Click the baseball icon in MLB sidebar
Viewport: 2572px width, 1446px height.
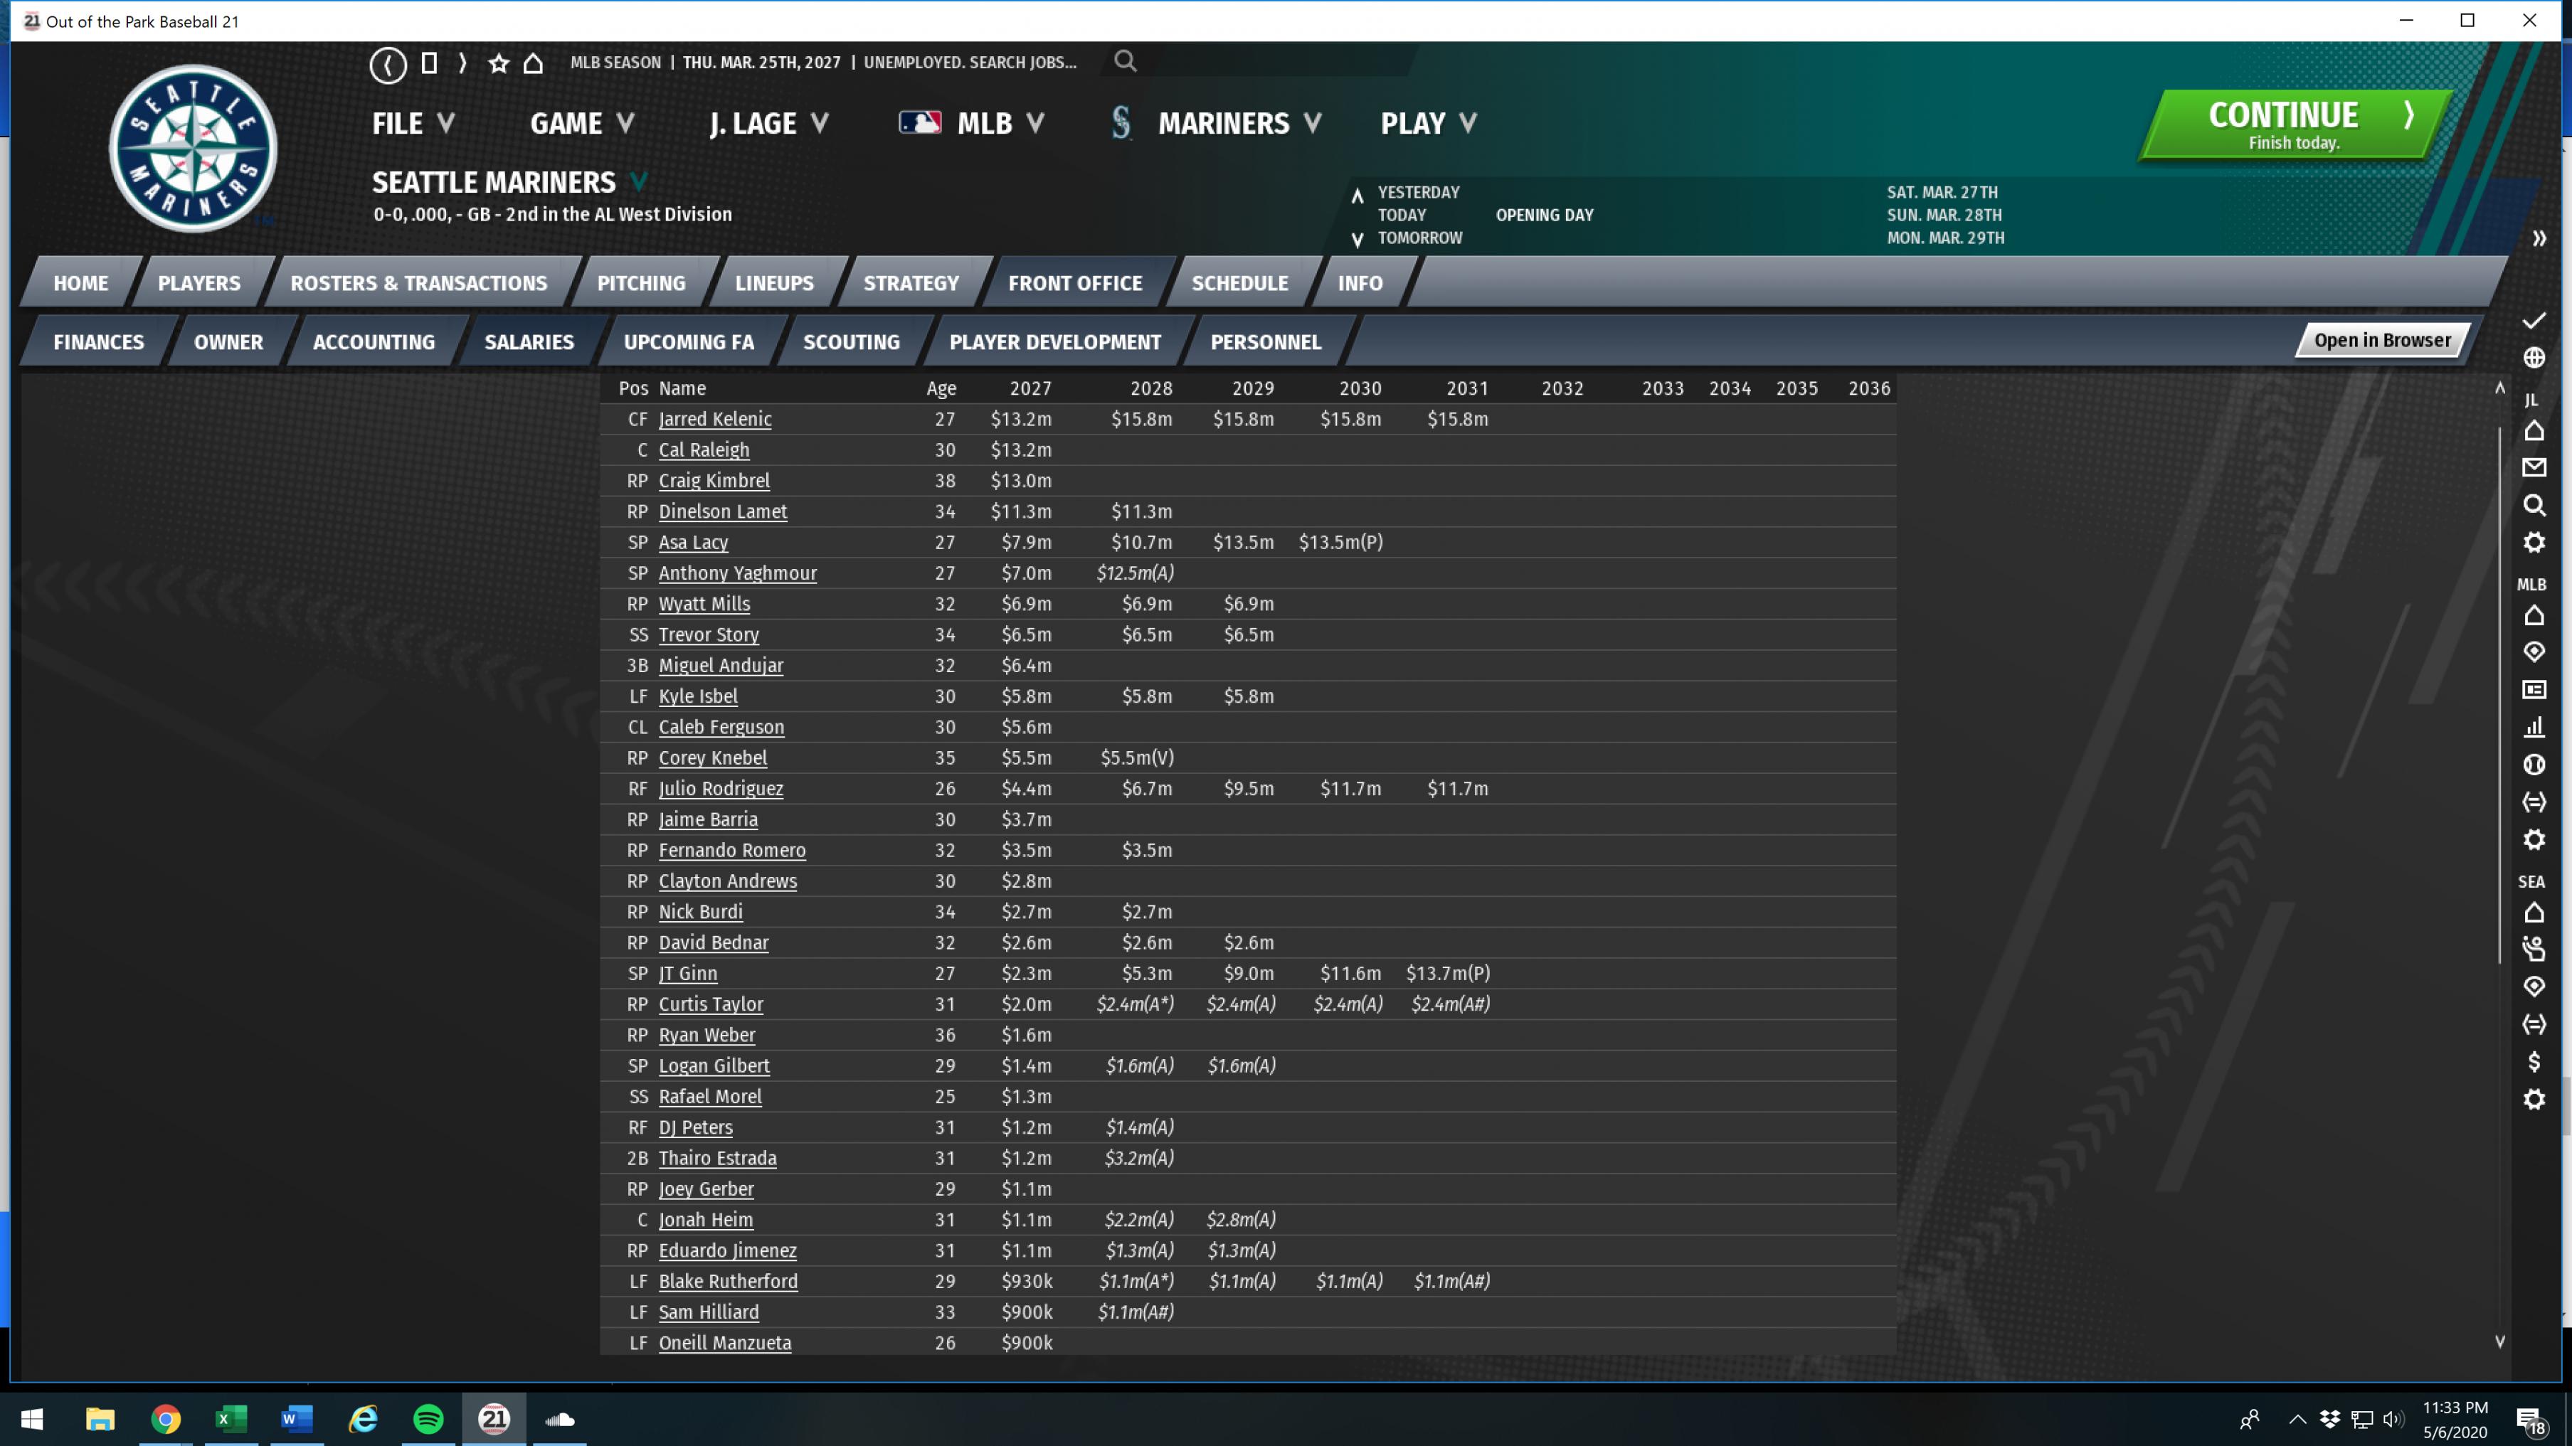(2533, 765)
